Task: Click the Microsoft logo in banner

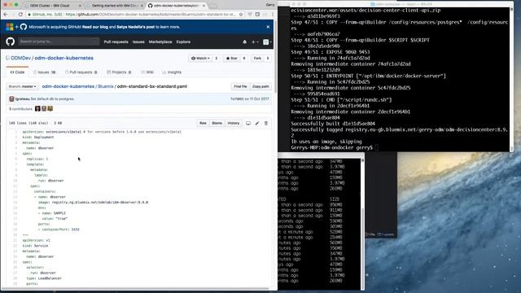Action: (x=10, y=27)
